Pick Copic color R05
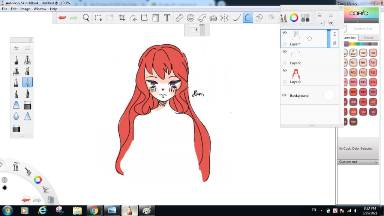 coord(353,92)
